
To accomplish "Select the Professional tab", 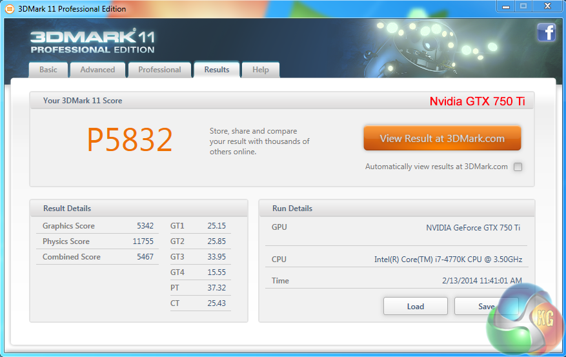I will 159,70.
